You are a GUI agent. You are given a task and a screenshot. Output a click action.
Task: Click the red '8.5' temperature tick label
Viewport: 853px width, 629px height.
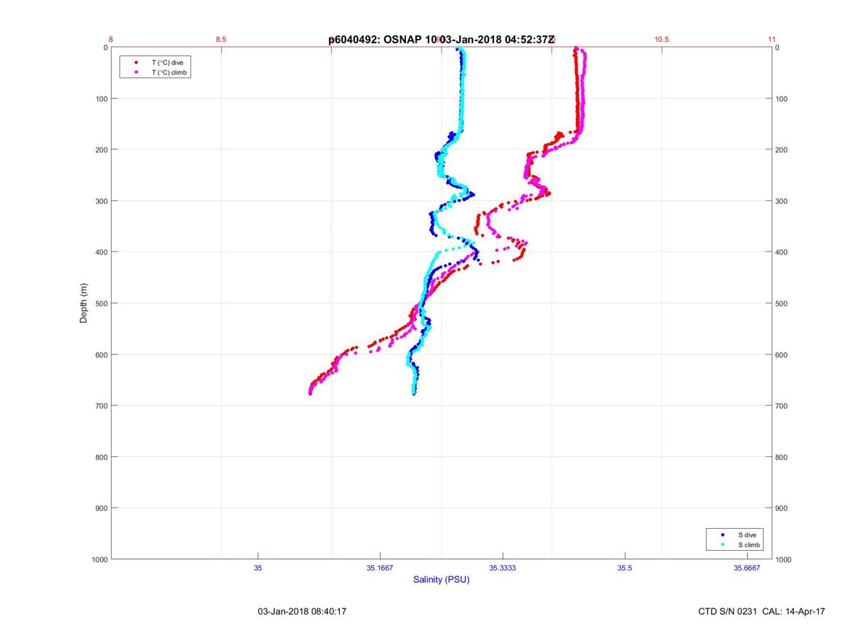[221, 39]
